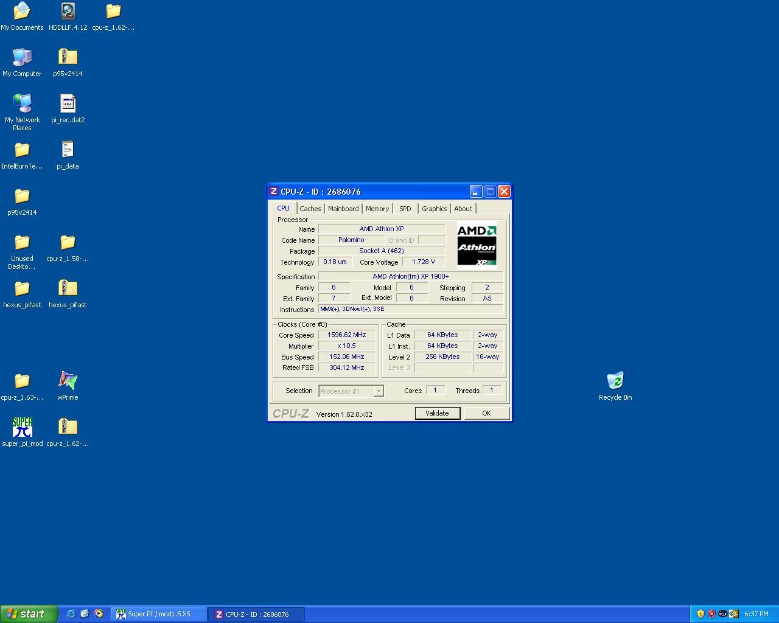The width and height of the screenshot is (779, 623).
Task: Click the yellow security shield tray icon
Action: [x=700, y=614]
